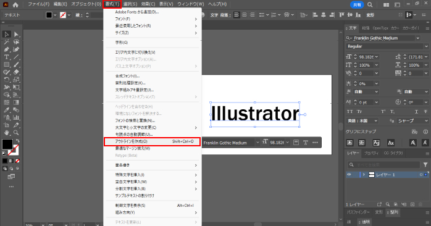Switch to プロパティ tab
This screenshot has height=226, width=431.
[371, 153]
